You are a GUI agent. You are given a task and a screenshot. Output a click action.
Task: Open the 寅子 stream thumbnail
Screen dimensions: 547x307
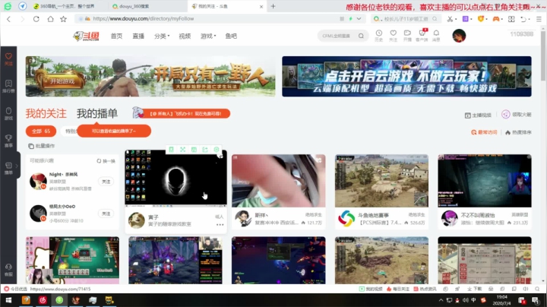click(175, 178)
